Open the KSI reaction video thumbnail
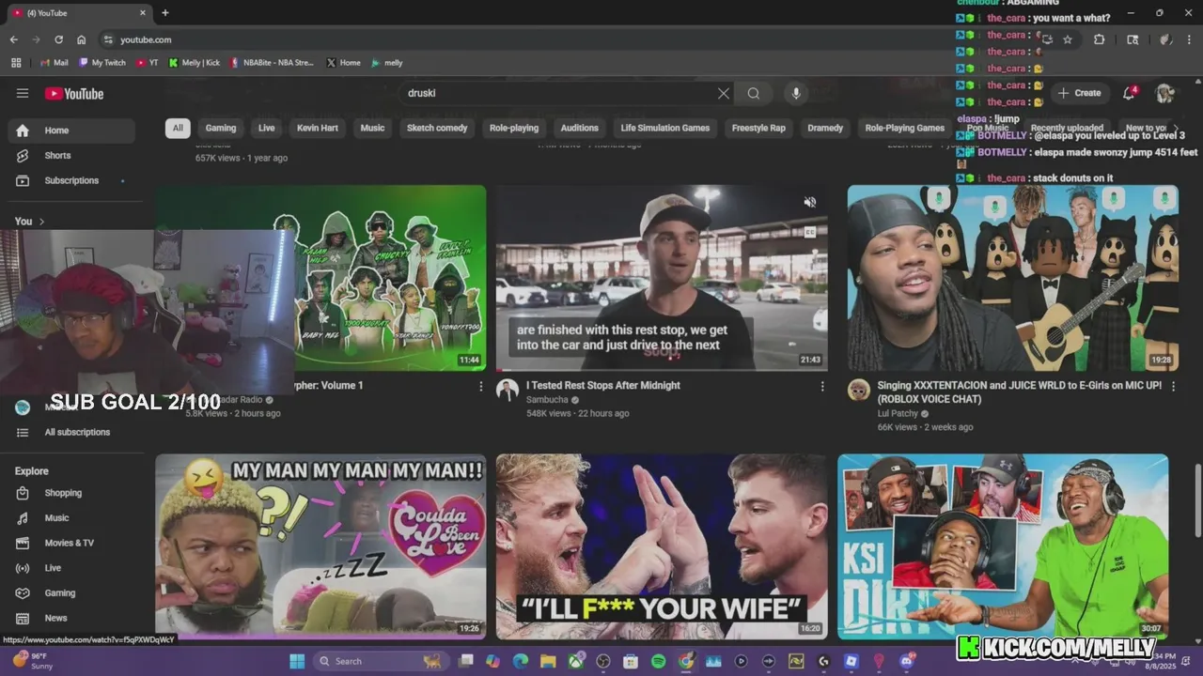Viewport: 1203px width, 676px height. (1003, 546)
